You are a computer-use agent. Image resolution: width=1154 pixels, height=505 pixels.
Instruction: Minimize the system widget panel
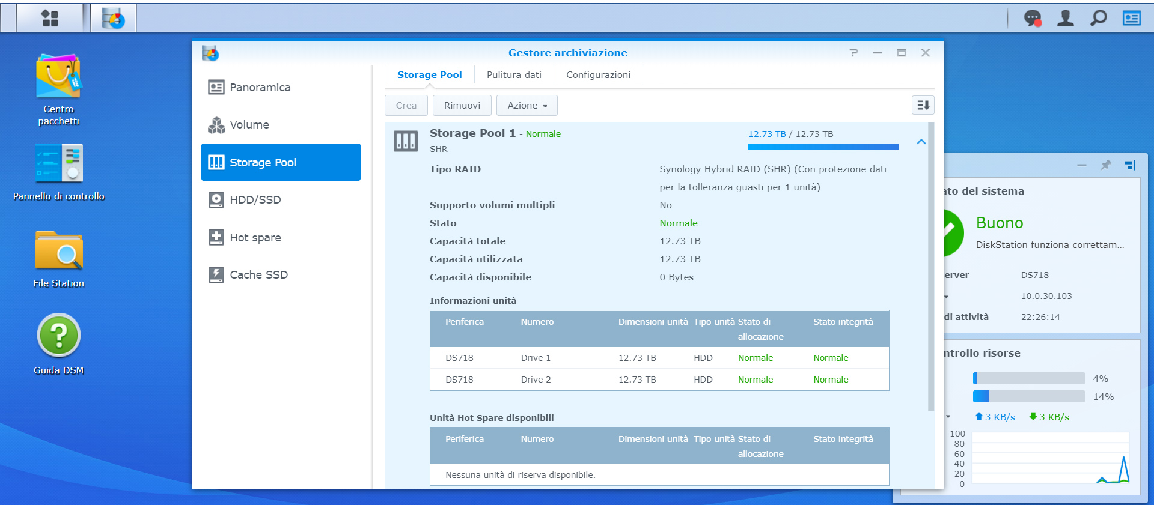pos(1082,165)
